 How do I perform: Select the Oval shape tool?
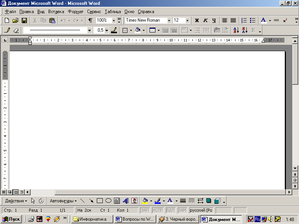[x=108, y=201]
